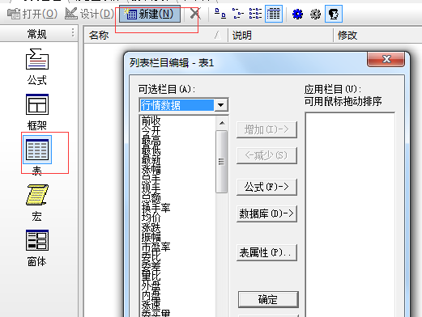Select 涨幅 in available fields list
422x317 pixels.
click(x=151, y=170)
